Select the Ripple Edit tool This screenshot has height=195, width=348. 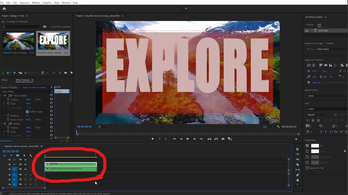298,159
